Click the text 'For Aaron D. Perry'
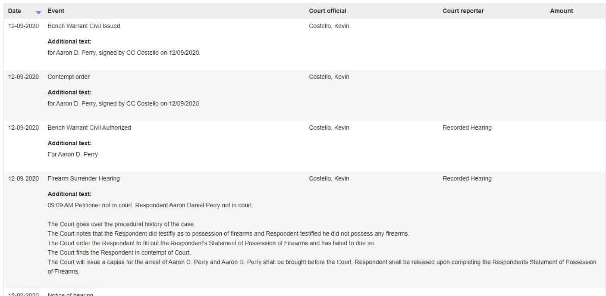This screenshot has width=606, height=296. (72, 154)
